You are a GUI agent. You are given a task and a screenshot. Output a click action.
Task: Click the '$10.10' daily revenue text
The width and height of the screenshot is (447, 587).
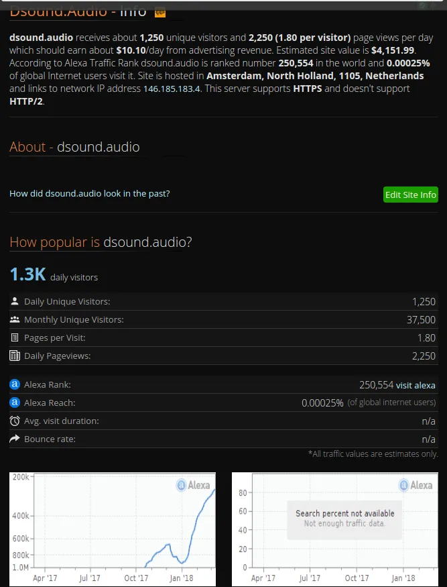point(131,50)
